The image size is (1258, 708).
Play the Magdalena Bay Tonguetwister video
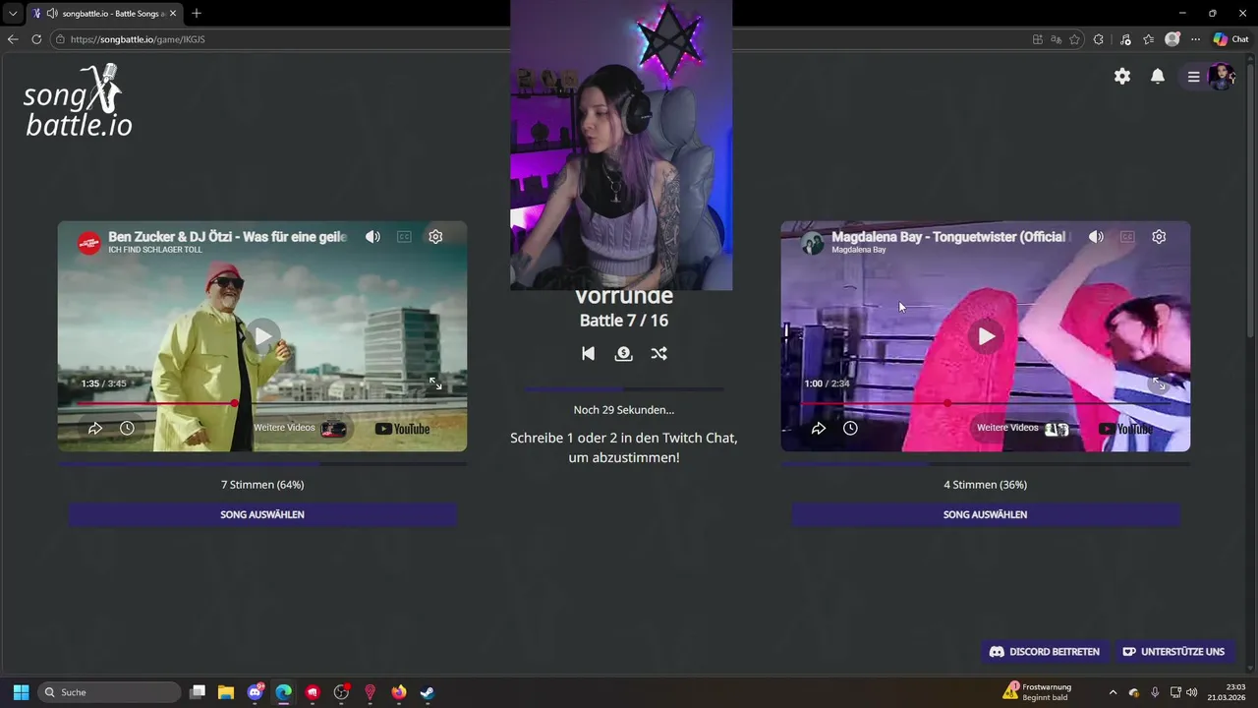(x=986, y=336)
